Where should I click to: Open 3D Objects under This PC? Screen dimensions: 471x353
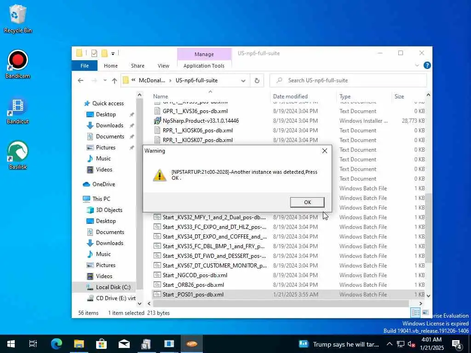click(109, 210)
